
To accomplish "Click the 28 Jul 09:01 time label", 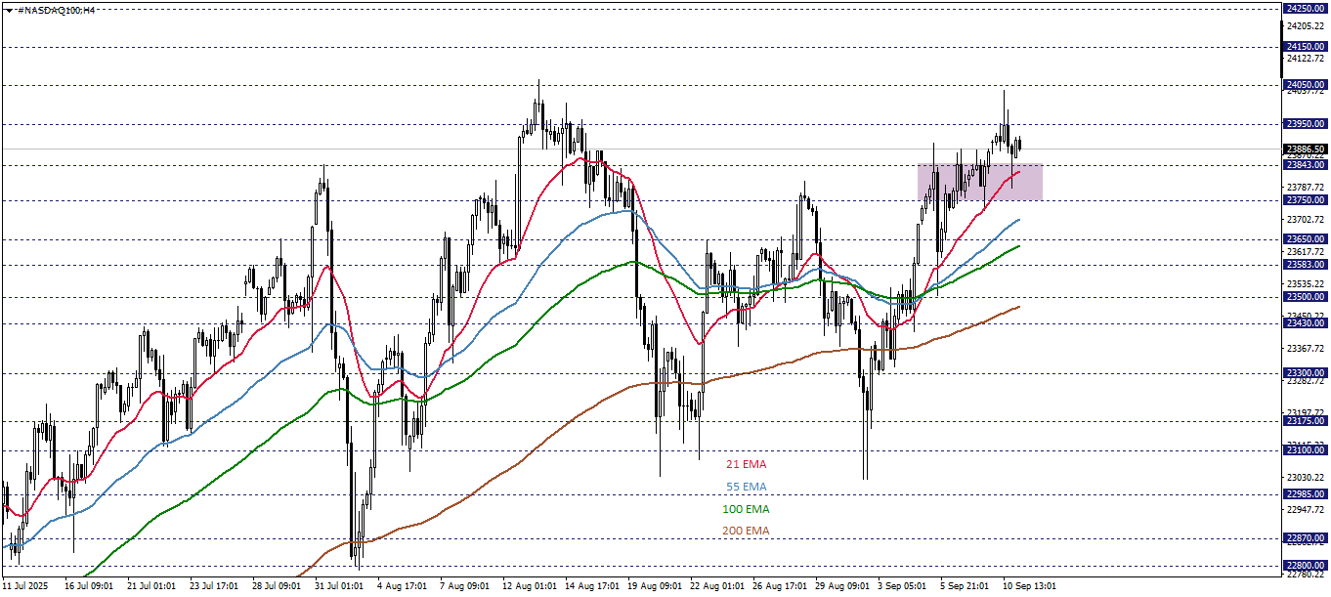I will click(x=277, y=586).
